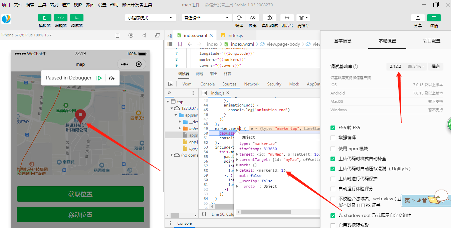Click the Object popup horizontal scrollbar
451x228 pixels.
(x=266, y=212)
